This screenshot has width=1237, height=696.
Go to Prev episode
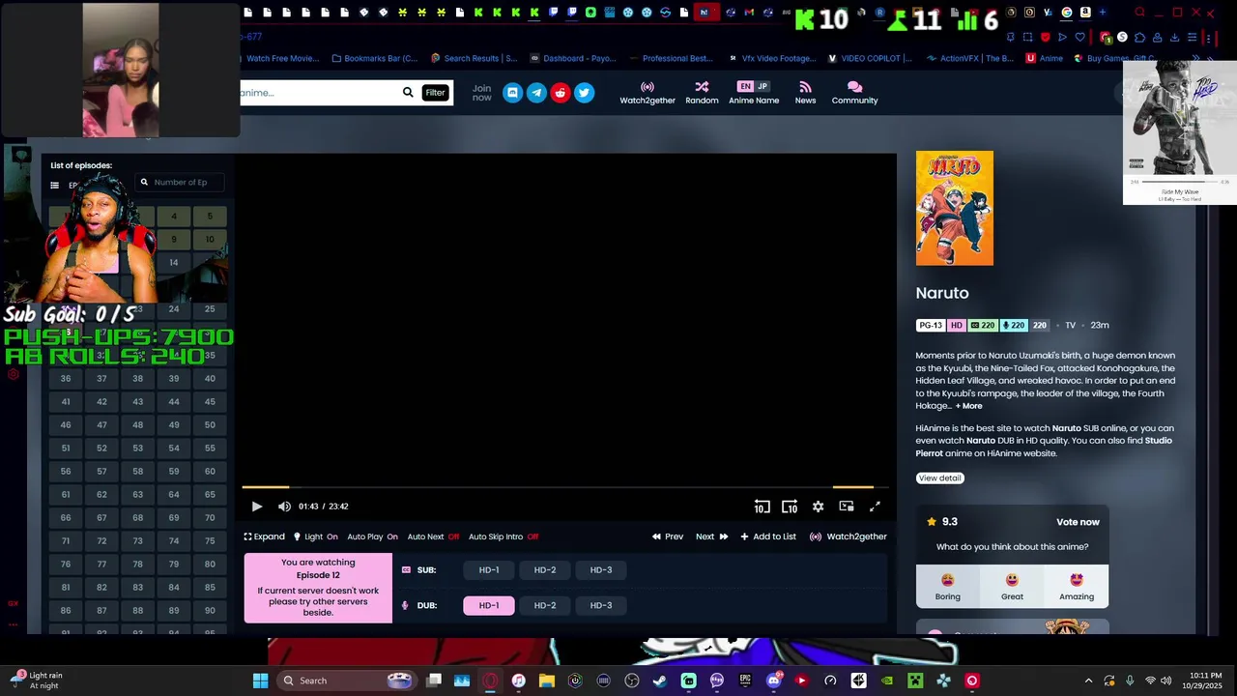(x=668, y=536)
